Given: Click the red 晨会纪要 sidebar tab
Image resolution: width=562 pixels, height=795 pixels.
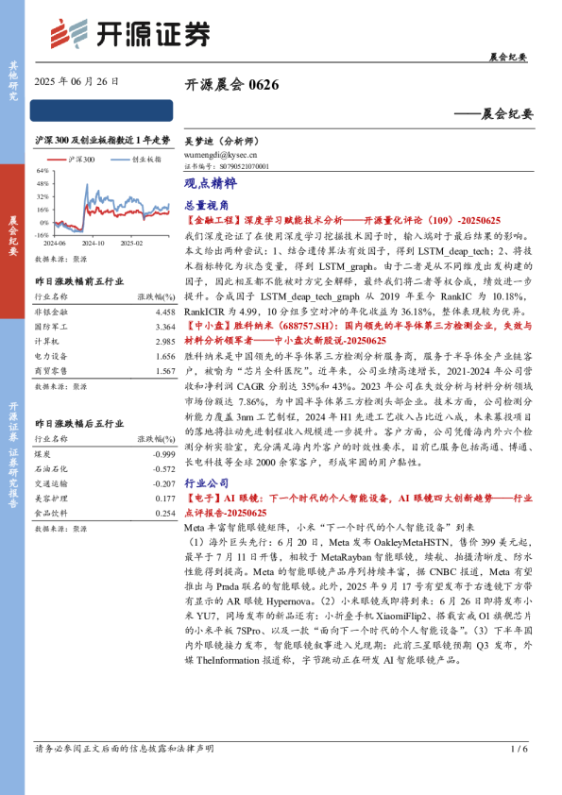Looking at the screenshot, I should pos(12,241).
